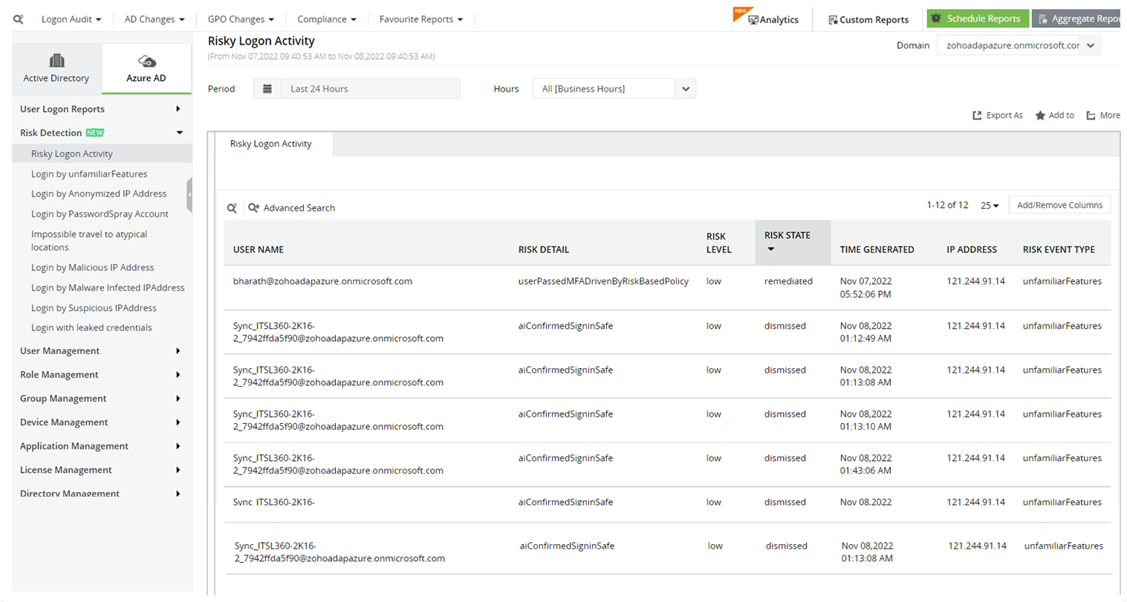Screen dimensions: 1127x602
Task: Open the calendar icon beside Period
Action: click(x=267, y=89)
